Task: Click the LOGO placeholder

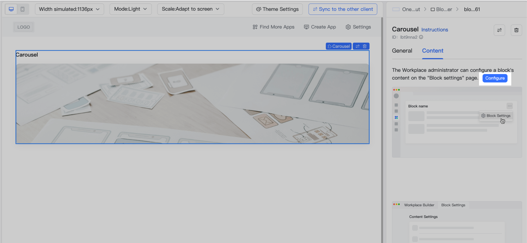Action: 24,27
